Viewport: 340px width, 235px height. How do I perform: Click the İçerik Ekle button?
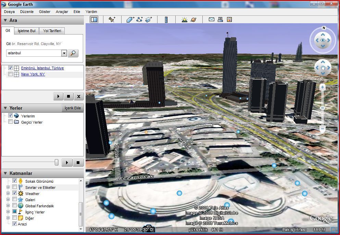(x=73, y=108)
